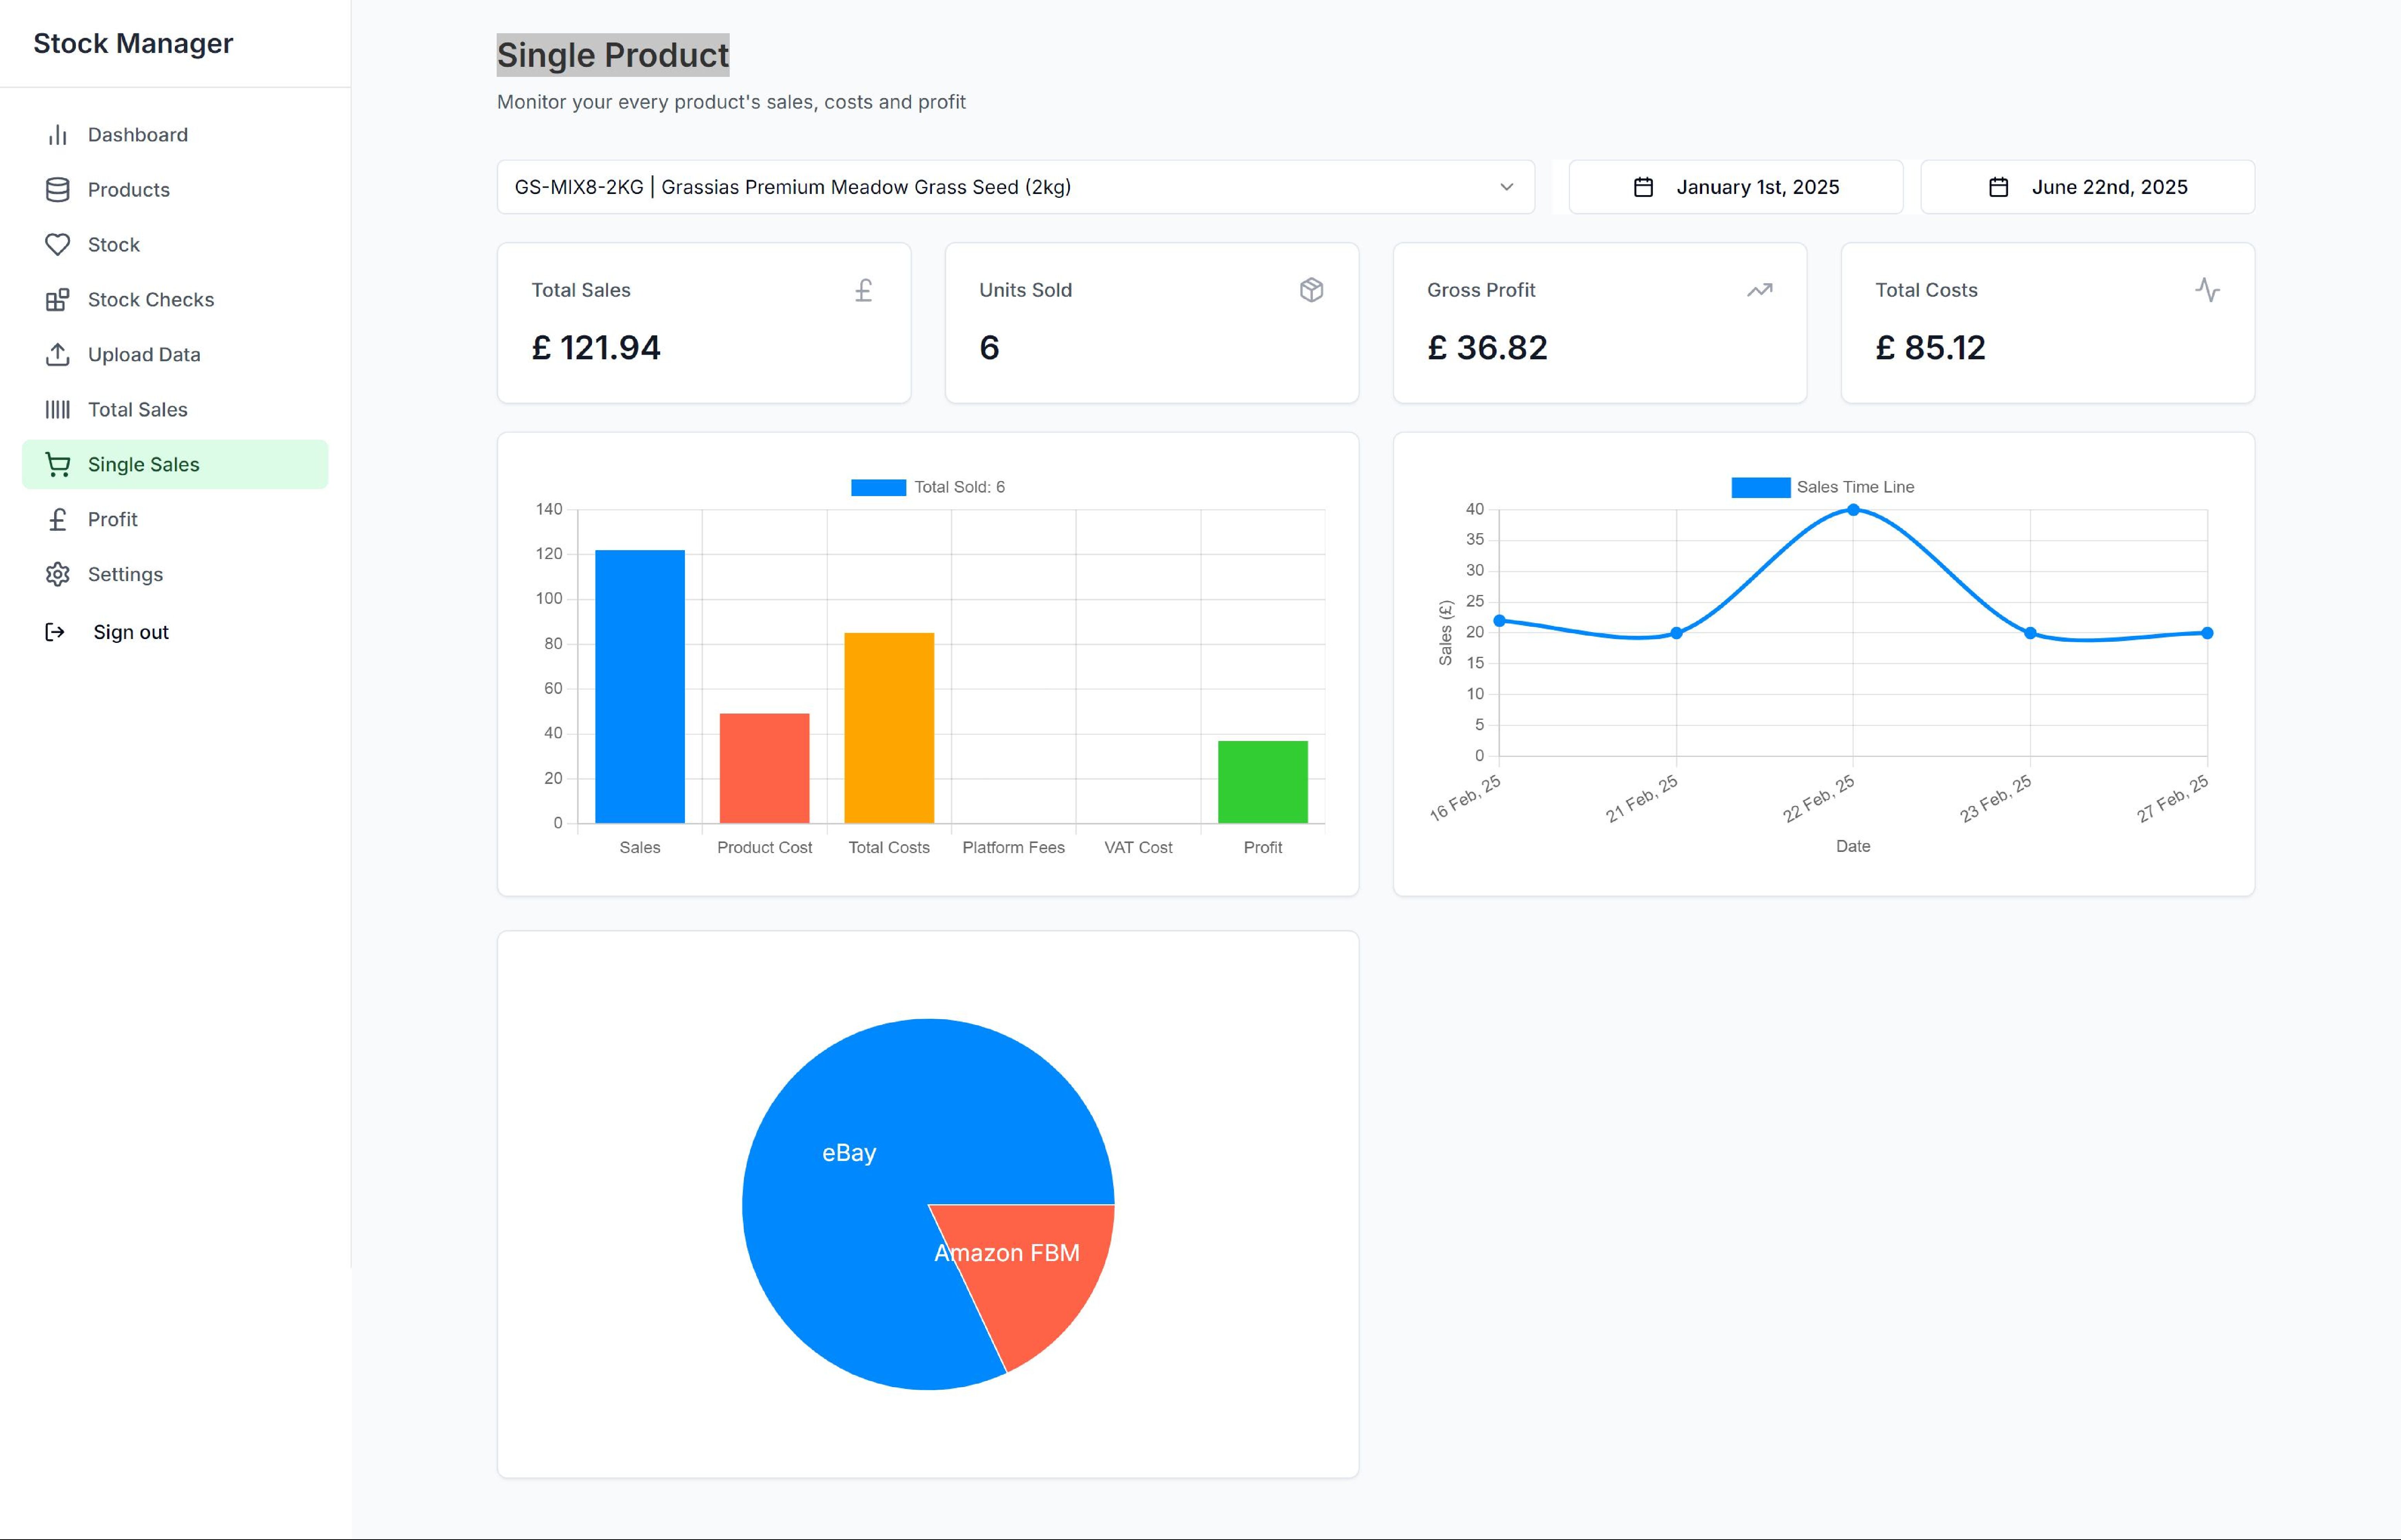
Task: Open the start date picker January 1st, 2025
Action: (1736, 187)
